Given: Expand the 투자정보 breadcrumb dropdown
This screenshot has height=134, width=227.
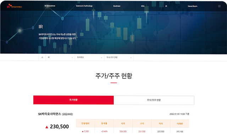Looking at the screenshot, I should [90, 57].
